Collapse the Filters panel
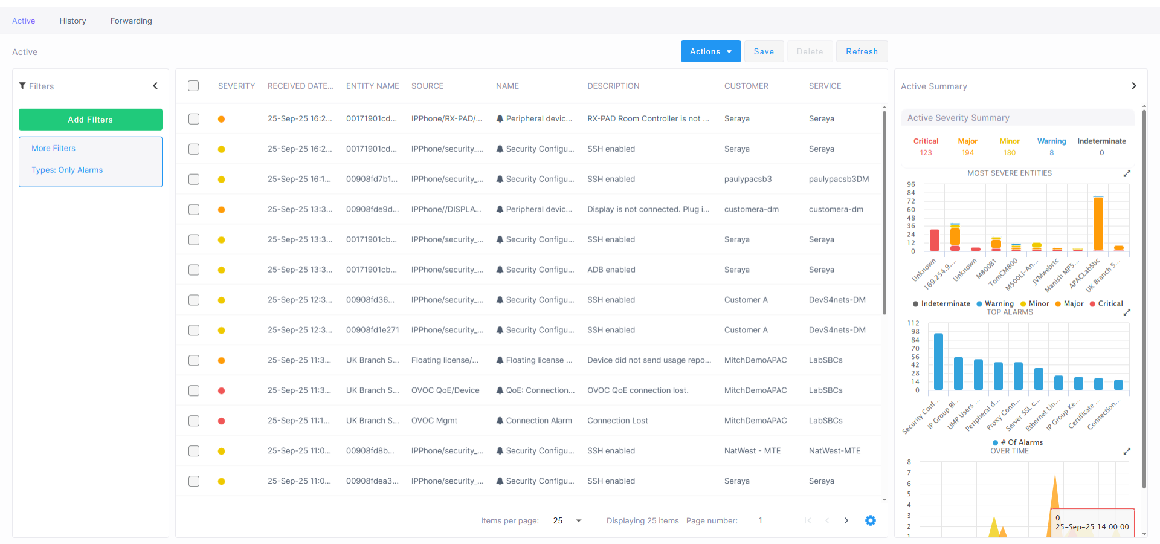 155,86
